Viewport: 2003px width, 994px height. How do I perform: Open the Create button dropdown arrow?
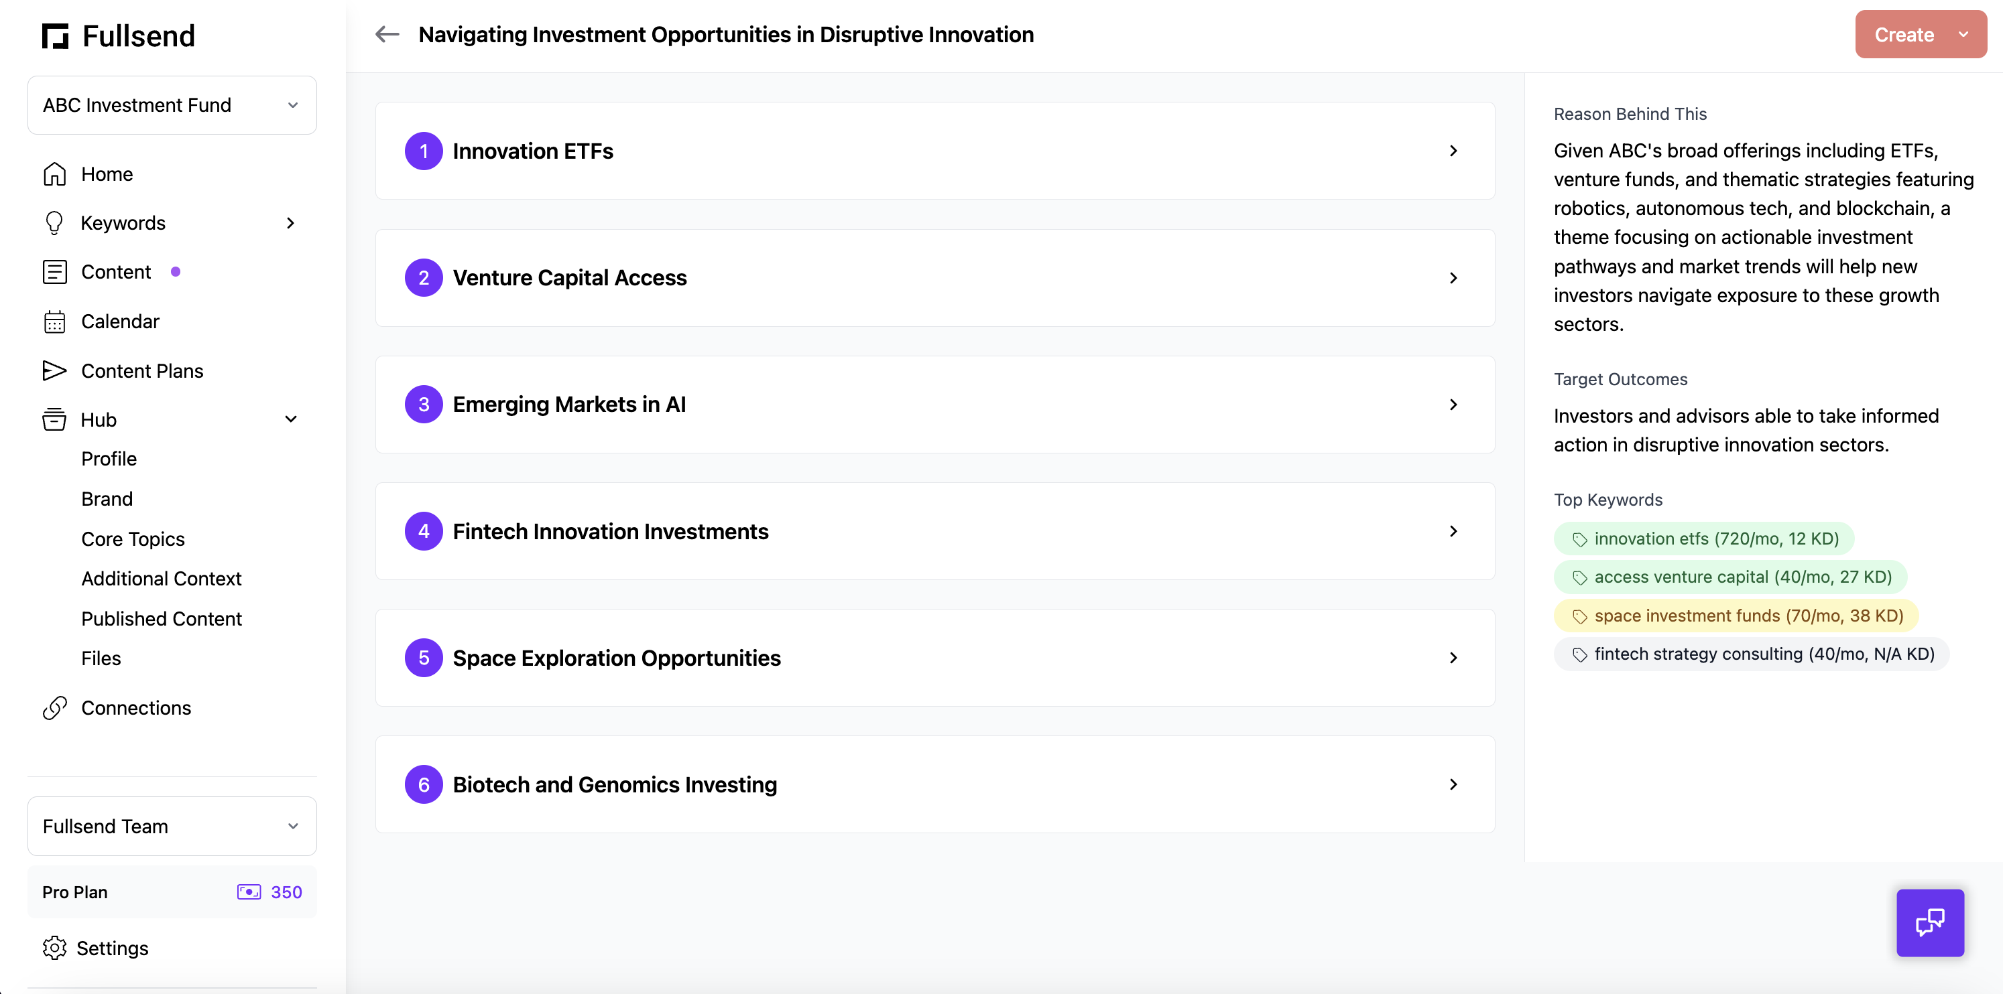pyautogui.click(x=1963, y=34)
